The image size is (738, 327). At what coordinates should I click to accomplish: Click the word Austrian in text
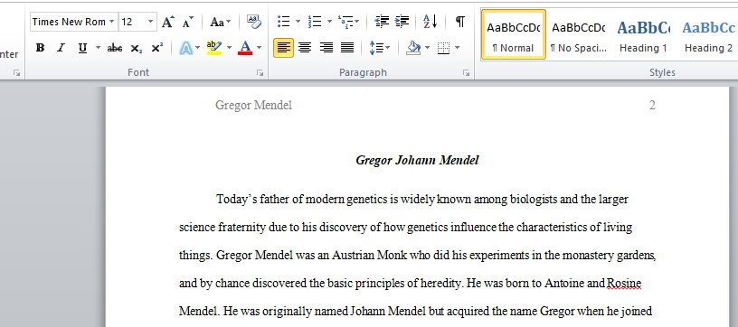(354, 256)
